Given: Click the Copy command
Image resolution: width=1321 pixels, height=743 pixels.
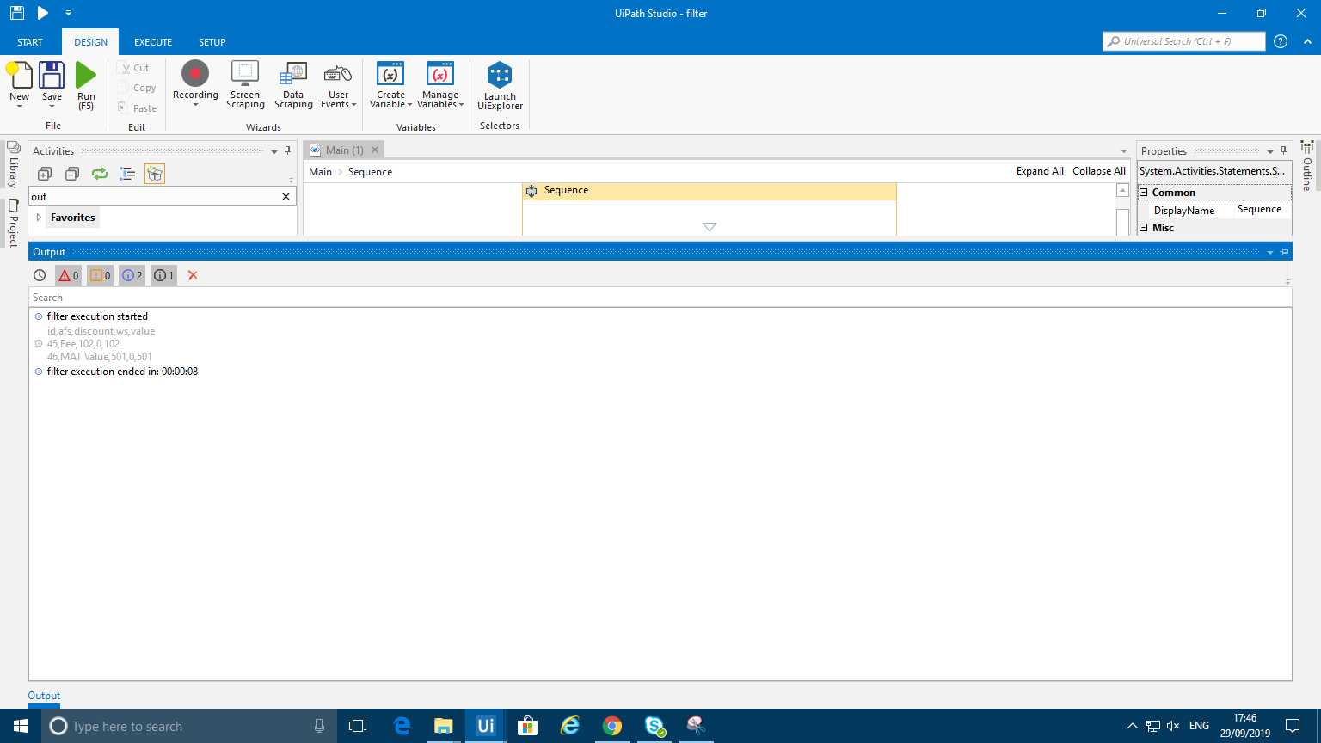Looking at the screenshot, I should 137,88.
